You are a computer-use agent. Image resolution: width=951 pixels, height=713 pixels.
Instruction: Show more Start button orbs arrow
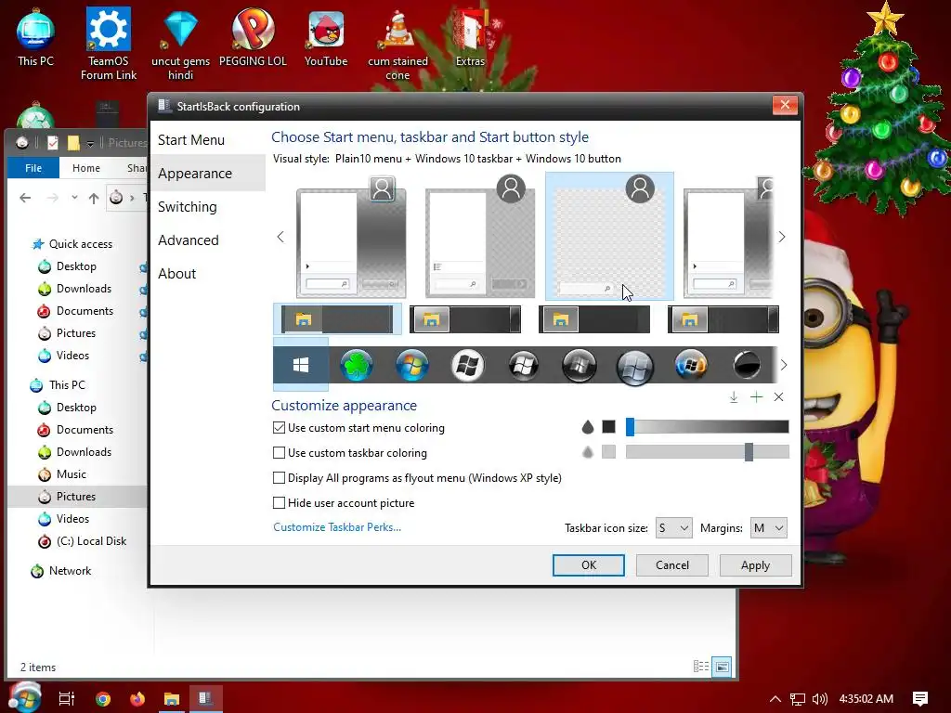click(x=784, y=365)
